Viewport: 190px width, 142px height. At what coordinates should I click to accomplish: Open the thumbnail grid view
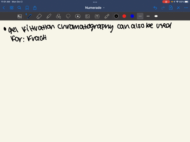click(11, 8)
